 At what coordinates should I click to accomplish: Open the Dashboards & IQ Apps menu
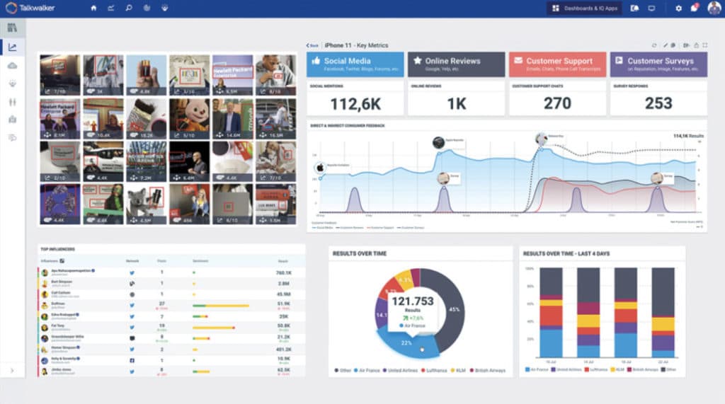pos(585,8)
